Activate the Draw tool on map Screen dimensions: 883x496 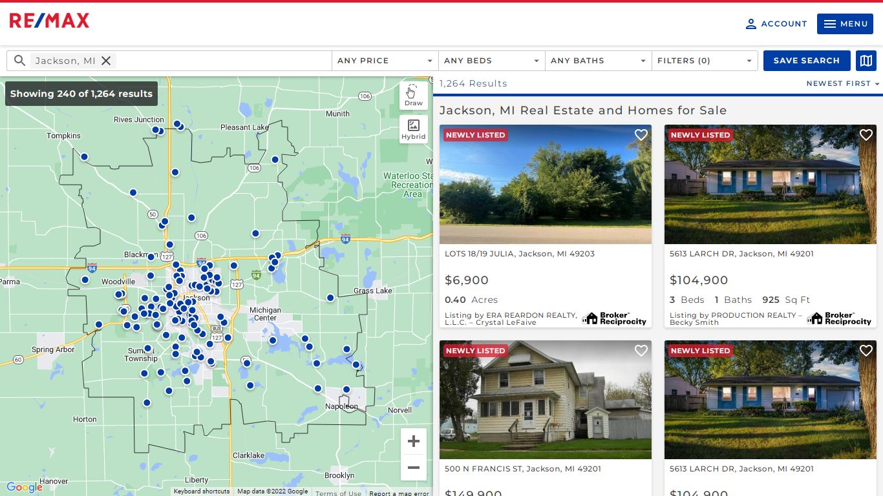coord(414,96)
